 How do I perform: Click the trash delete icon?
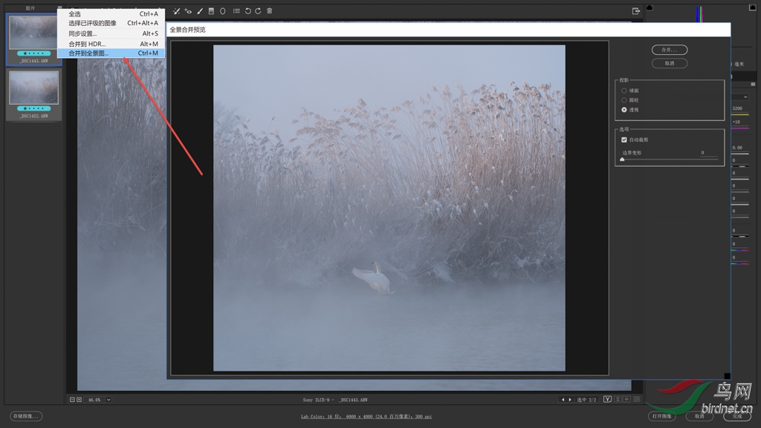tap(269, 11)
